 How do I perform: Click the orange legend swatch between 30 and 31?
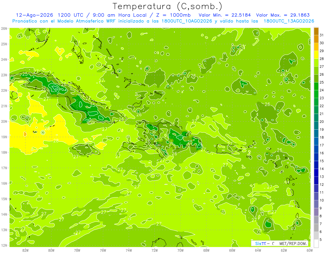316,39
